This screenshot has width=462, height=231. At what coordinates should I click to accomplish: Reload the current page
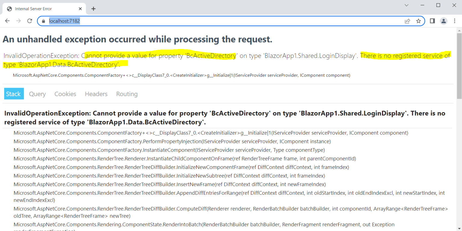[29, 21]
